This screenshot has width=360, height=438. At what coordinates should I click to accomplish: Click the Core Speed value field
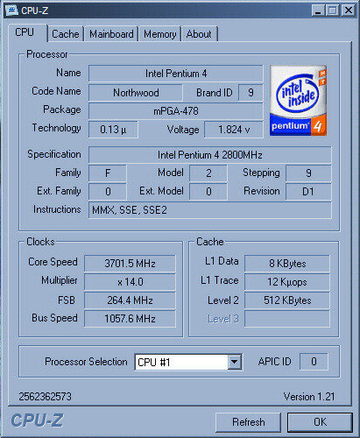coord(130,264)
